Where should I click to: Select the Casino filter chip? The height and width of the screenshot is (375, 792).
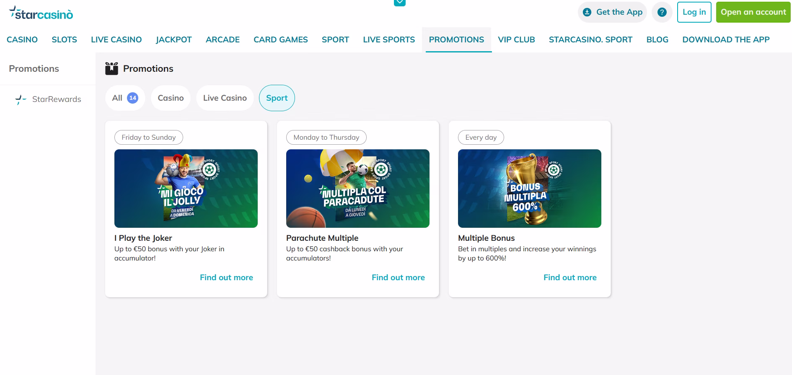point(171,98)
